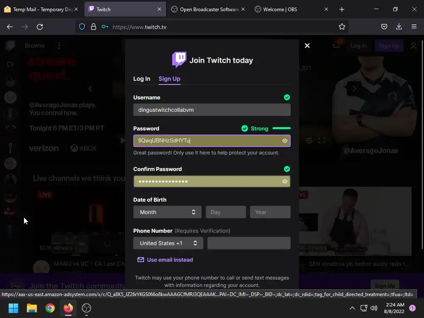Open the user profile icon in Twitch header
This screenshot has height=318, width=424.
(414, 46)
